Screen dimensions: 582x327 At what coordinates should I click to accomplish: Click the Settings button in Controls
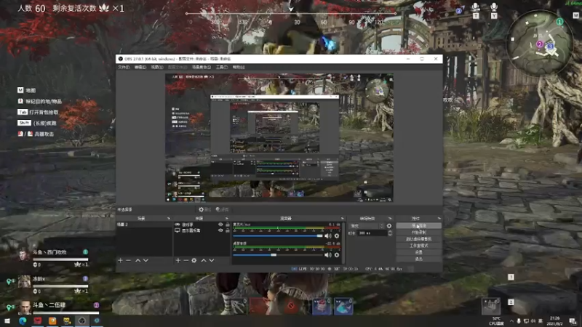(x=419, y=252)
